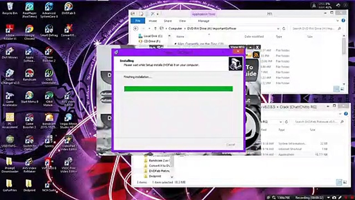
Task: Open Vegas Movie Studio HD shortcut
Action: click(x=68, y=121)
